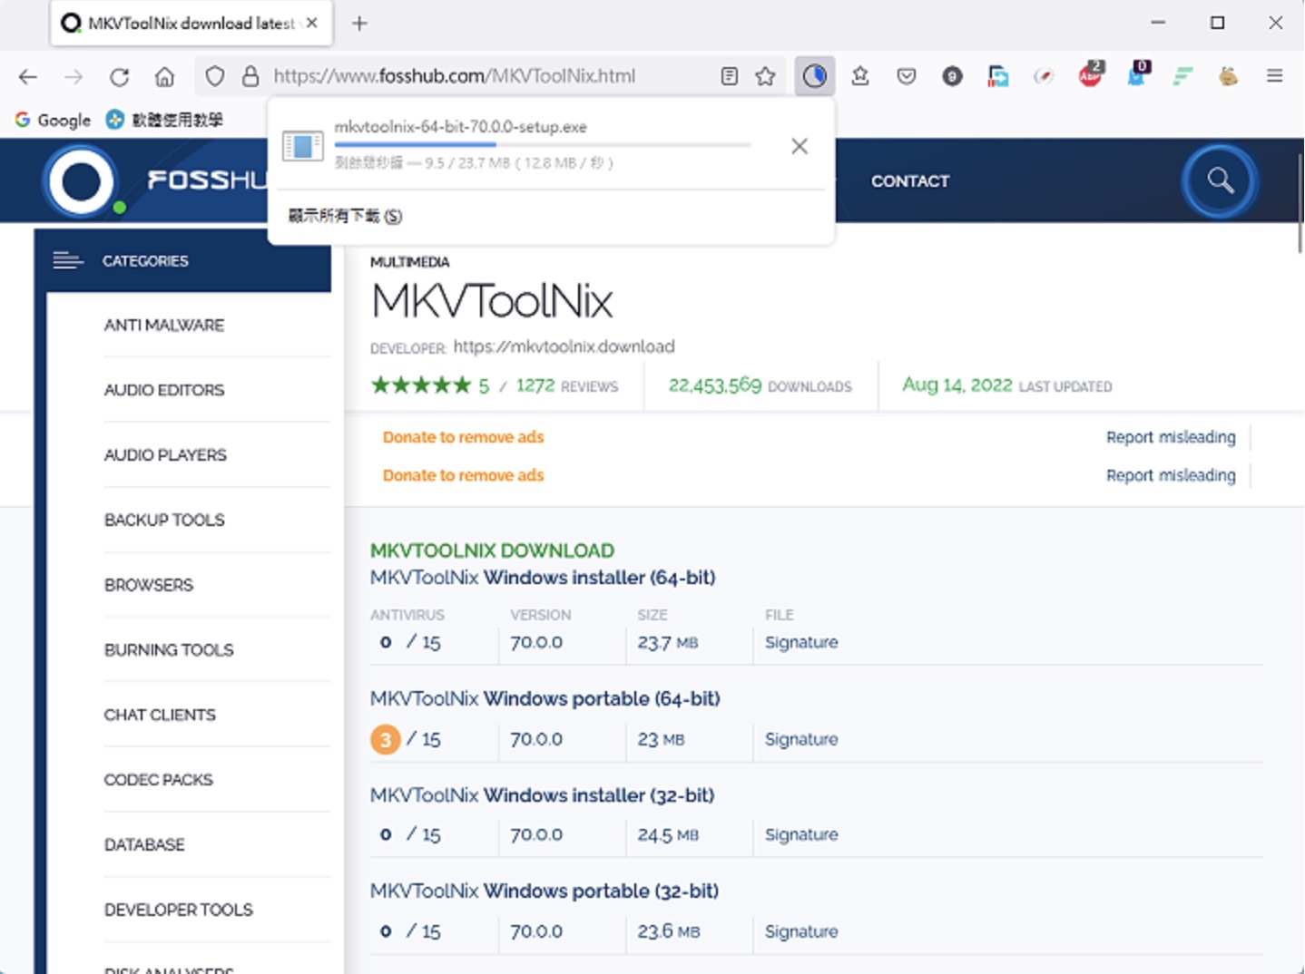Click the second Report misleading link

tap(1171, 475)
